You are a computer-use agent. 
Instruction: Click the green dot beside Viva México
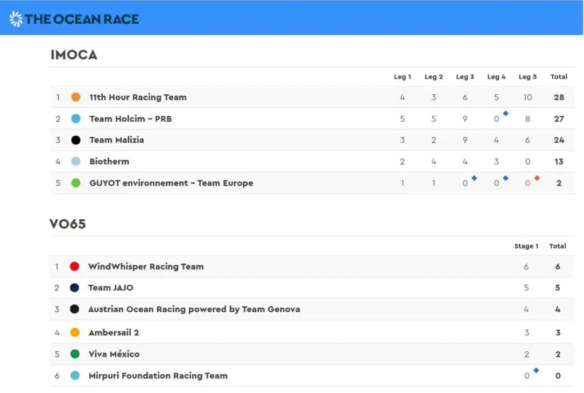tap(75, 354)
